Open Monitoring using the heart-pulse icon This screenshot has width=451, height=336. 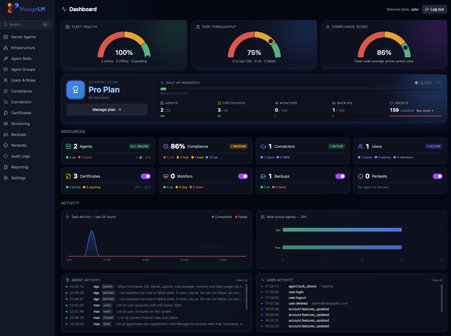[5, 124]
